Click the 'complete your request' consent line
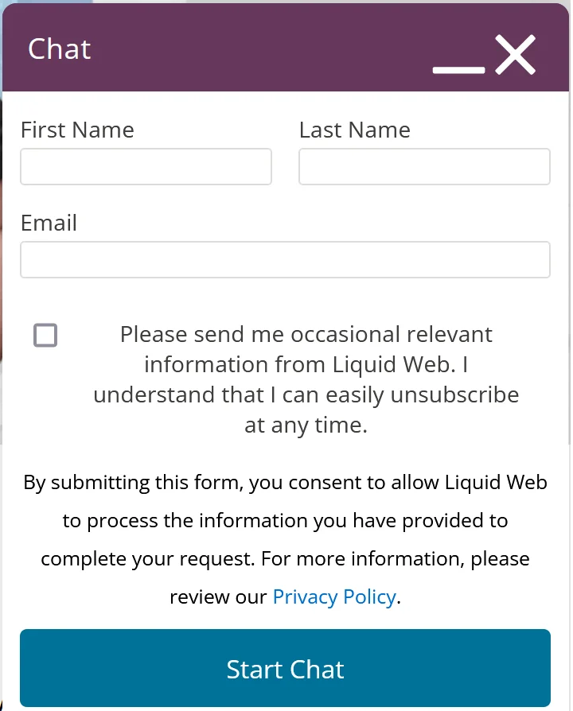 [x=286, y=558]
